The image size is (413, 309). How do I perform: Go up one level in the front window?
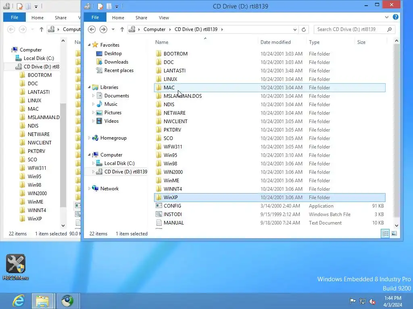(122, 29)
